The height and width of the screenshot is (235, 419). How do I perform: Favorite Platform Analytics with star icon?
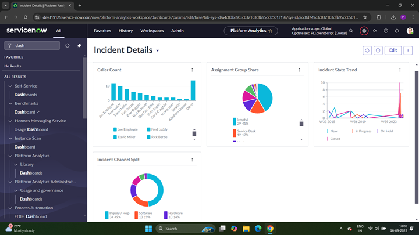[271, 31]
